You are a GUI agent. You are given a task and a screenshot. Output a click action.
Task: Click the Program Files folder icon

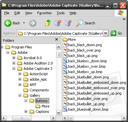pos(8,47)
